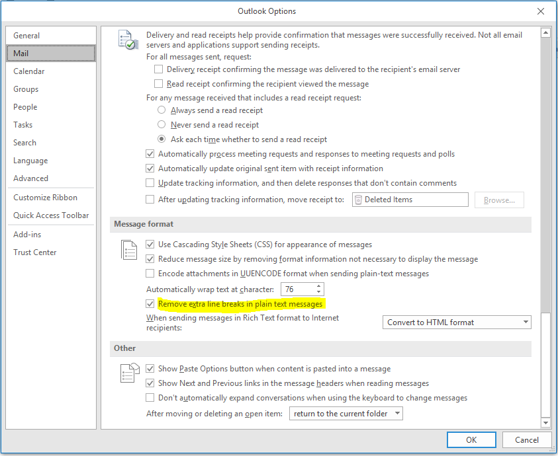Enable read receipt confirming recipient viewed message
This screenshot has width=558, height=456.
pos(157,83)
